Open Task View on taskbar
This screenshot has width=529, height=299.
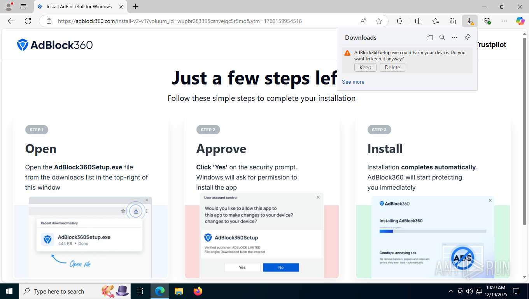pyautogui.click(x=140, y=291)
